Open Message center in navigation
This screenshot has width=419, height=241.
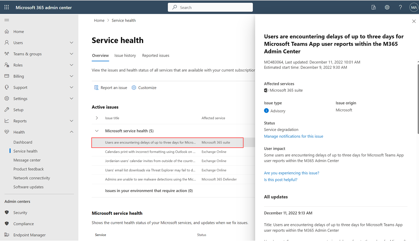coord(27,160)
